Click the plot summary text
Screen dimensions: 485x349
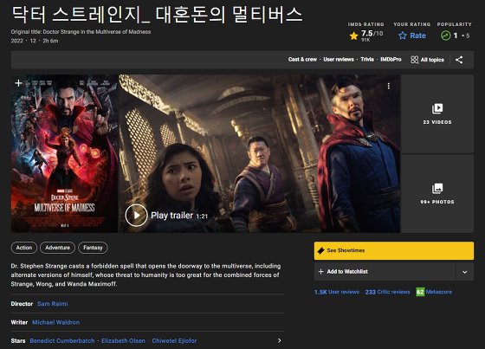[145, 275]
